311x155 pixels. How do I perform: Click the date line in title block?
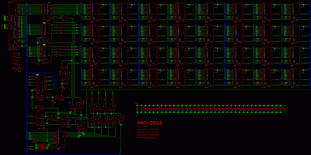[x=146, y=138]
